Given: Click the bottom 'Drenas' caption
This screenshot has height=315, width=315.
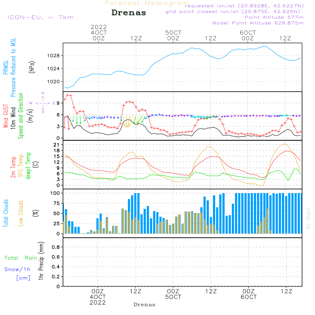Looking at the screenshot, I should pyautogui.click(x=145, y=305).
